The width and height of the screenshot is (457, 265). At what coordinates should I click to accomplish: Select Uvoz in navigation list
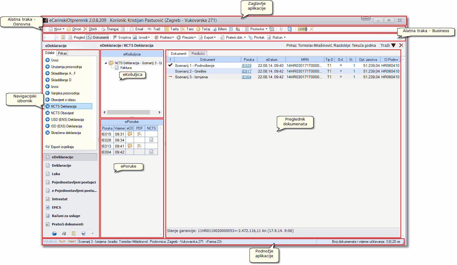click(x=55, y=60)
